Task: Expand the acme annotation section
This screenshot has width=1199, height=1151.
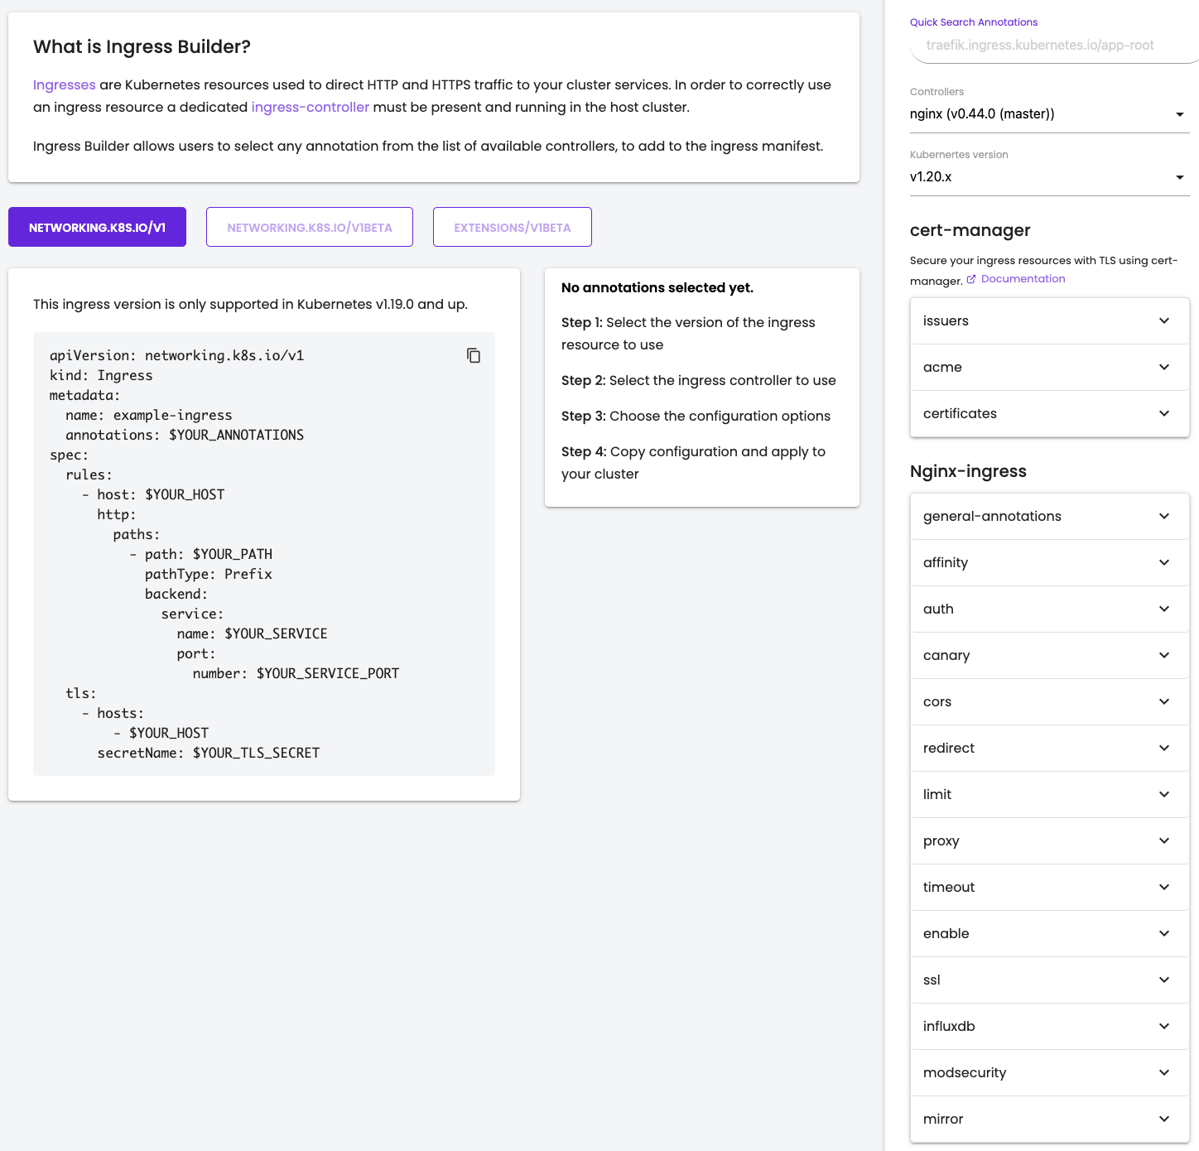Action: tap(1049, 368)
